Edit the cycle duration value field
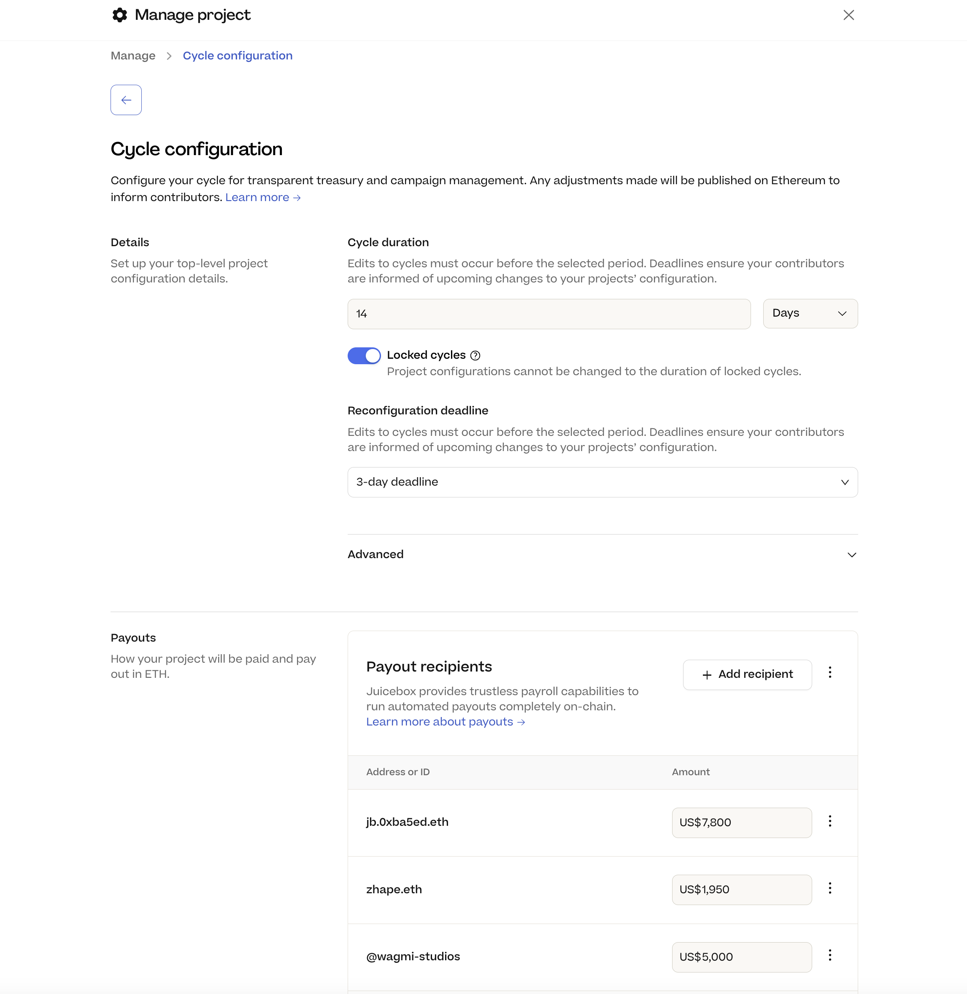Image resolution: width=967 pixels, height=994 pixels. [548, 314]
